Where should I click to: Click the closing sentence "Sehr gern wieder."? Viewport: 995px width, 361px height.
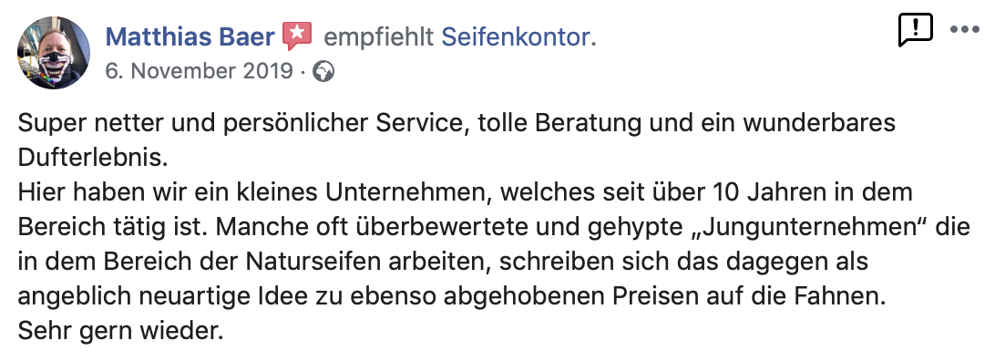(x=120, y=332)
